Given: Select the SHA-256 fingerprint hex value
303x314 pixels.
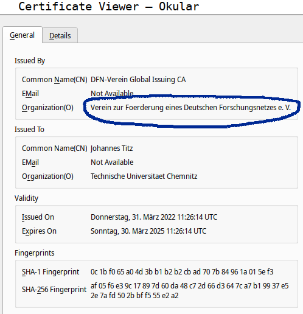Looking at the screenshot, I should pyautogui.click(x=189, y=291).
